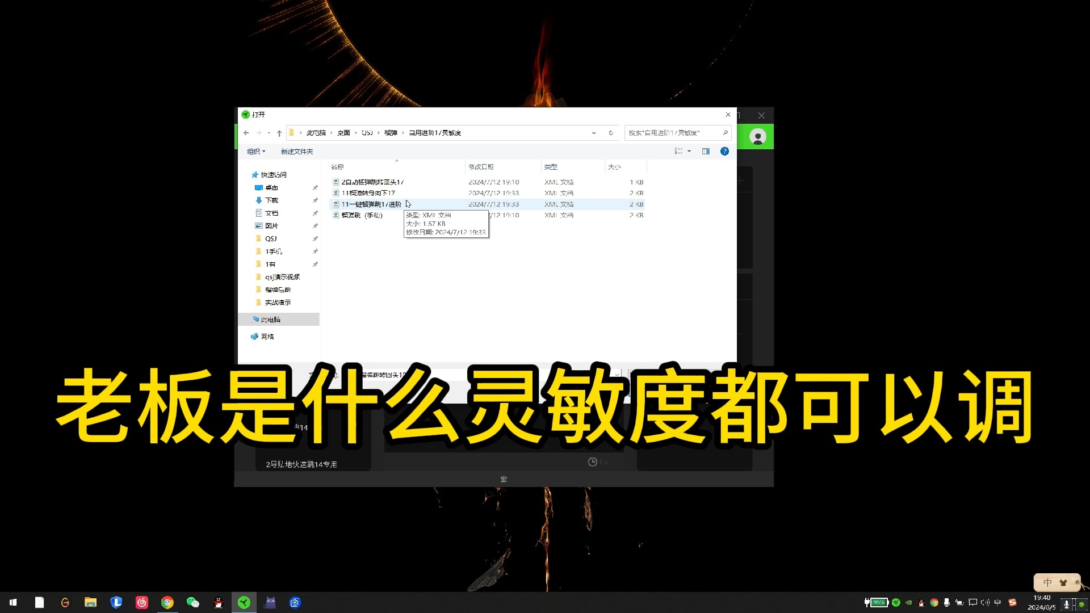Select 此电脑 in the address breadcrumb
Image resolution: width=1090 pixels, height=613 pixels.
tap(316, 133)
